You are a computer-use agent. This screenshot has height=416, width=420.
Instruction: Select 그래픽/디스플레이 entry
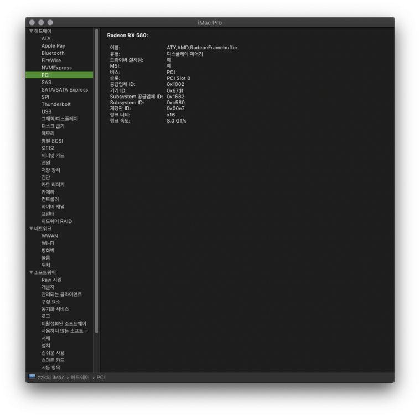[59, 119]
